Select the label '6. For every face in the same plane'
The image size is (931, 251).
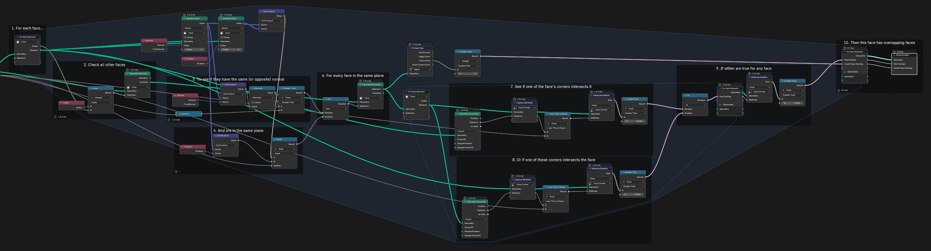(353, 75)
